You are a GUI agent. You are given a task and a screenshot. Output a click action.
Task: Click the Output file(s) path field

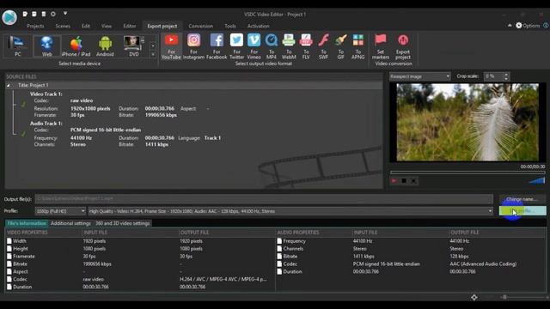tap(264, 198)
